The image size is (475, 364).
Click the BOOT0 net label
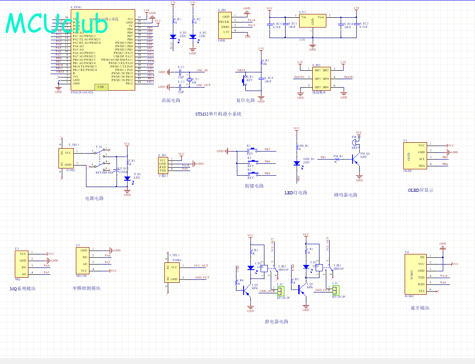tap(299, 77)
